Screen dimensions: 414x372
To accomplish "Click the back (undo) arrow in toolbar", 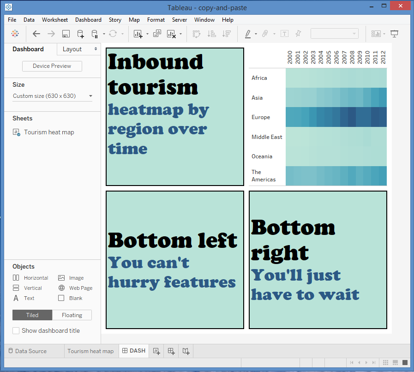I will pos(36,34).
